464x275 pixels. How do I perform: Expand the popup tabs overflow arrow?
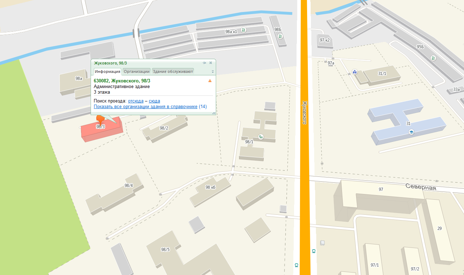click(x=213, y=71)
